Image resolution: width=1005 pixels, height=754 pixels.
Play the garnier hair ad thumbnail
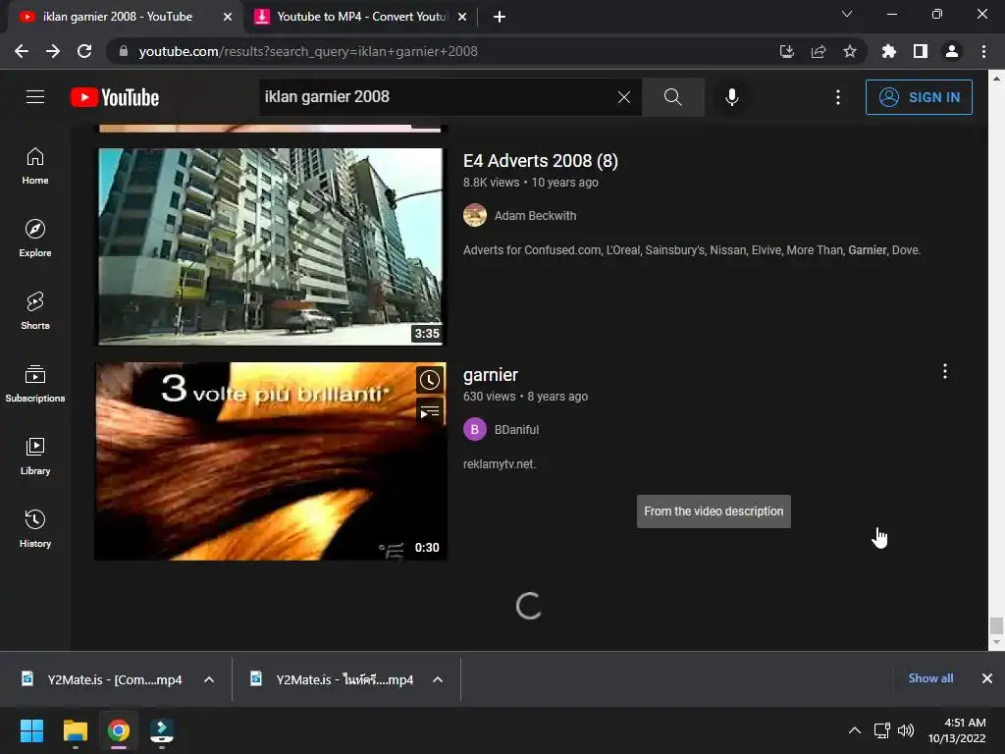click(271, 461)
